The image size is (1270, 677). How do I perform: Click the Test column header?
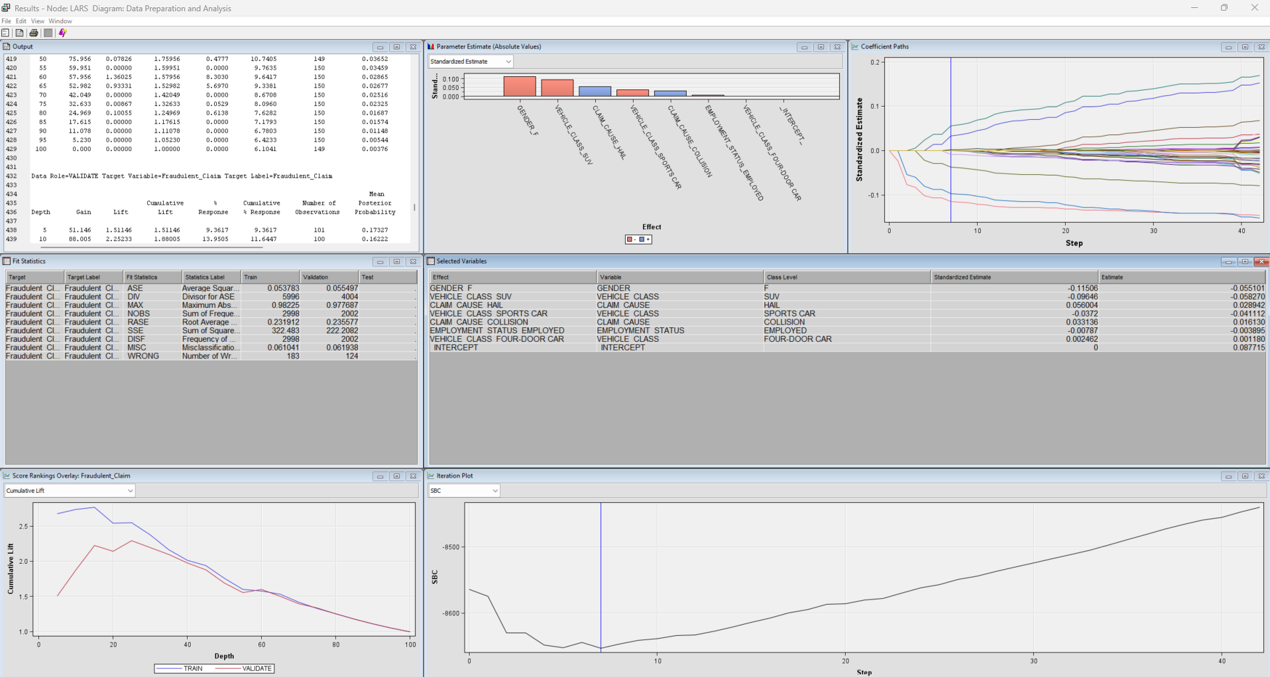pos(388,277)
